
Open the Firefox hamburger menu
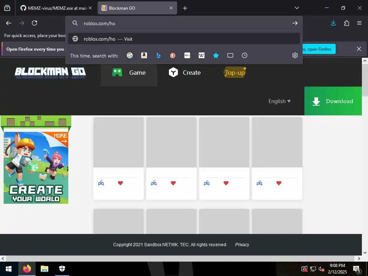(359, 23)
